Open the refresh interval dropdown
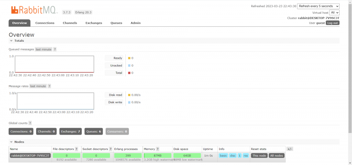The height and width of the screenshot is (165, 352). (318, 6)
